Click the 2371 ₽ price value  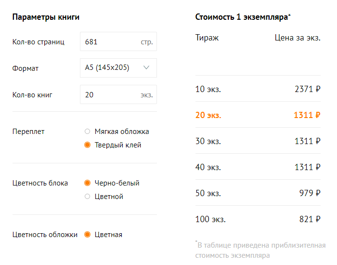(307, 89)
